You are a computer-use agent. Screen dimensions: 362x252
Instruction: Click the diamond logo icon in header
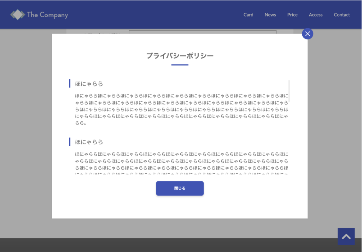click(x=17, y=14)
